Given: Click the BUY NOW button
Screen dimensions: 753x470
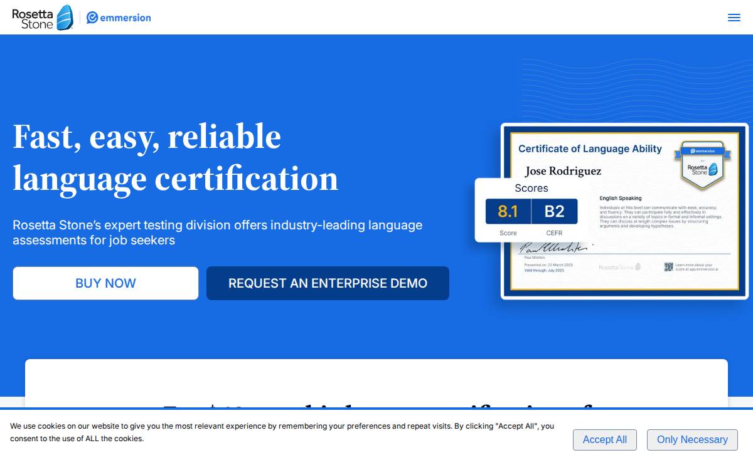Looking at the screenshot, I should (x=105, y=283).
